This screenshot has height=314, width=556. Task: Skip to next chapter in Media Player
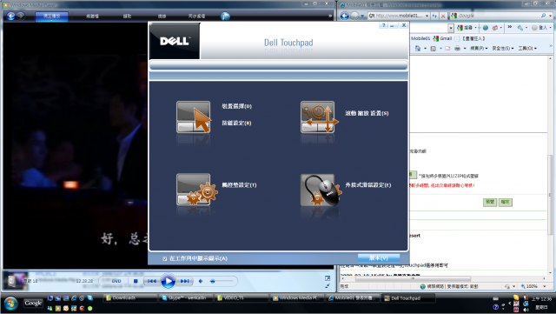pos(185,281)
